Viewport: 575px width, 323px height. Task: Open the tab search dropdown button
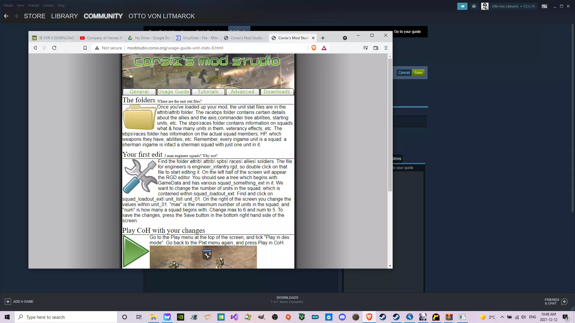[x=345, y=38]
